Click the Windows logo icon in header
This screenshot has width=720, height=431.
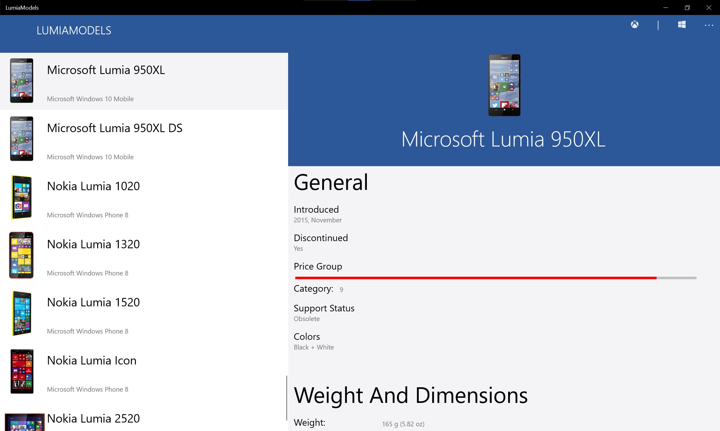(x=682, y=24)
